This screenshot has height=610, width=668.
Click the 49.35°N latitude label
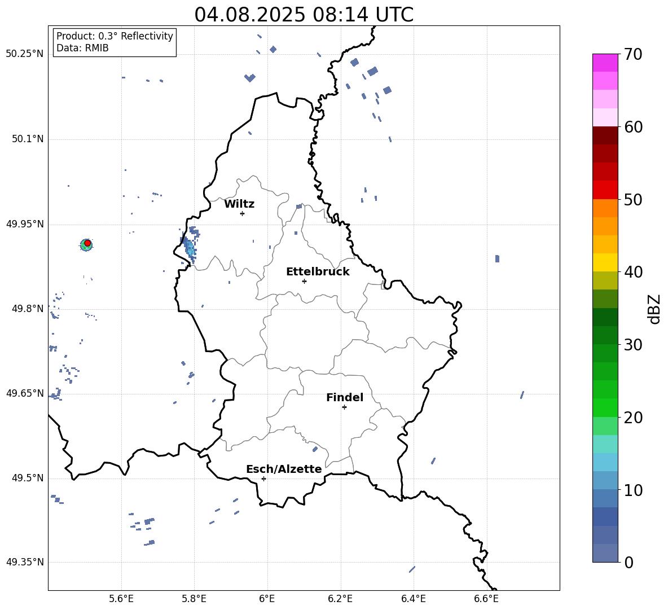25,562
